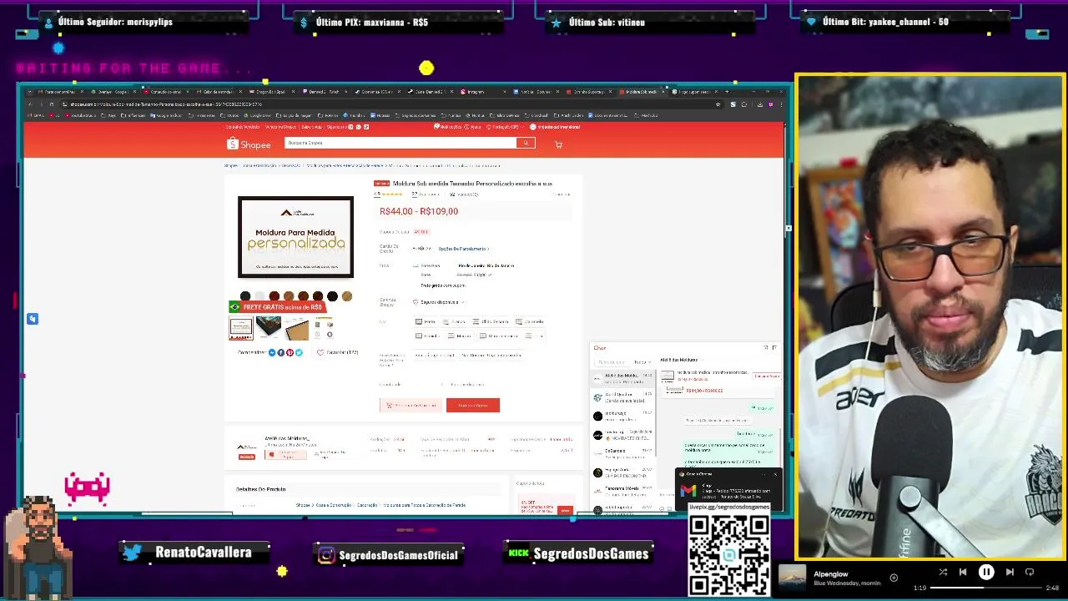
Task: Open the Português language dropdown
Action: [505, 127]
